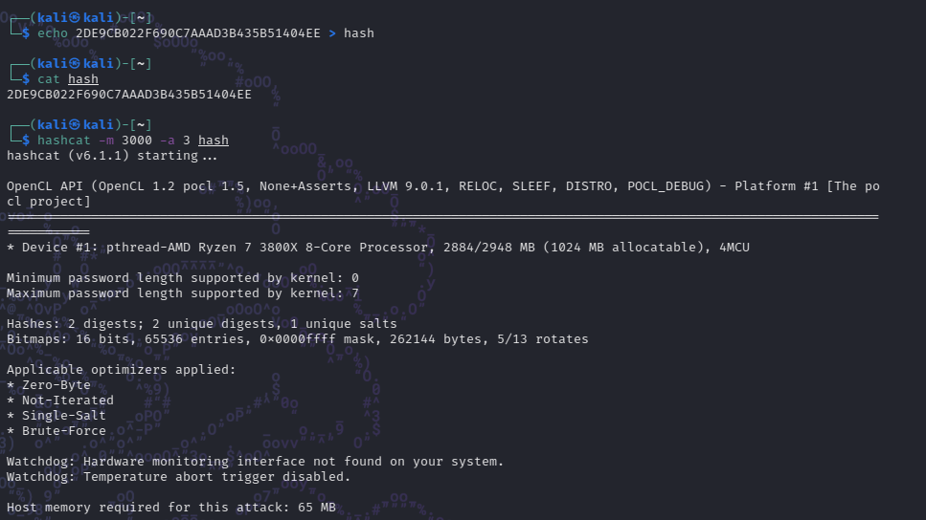
Task: Click the hashcat (v6.1.1) starting line
Action: (112, 156)
